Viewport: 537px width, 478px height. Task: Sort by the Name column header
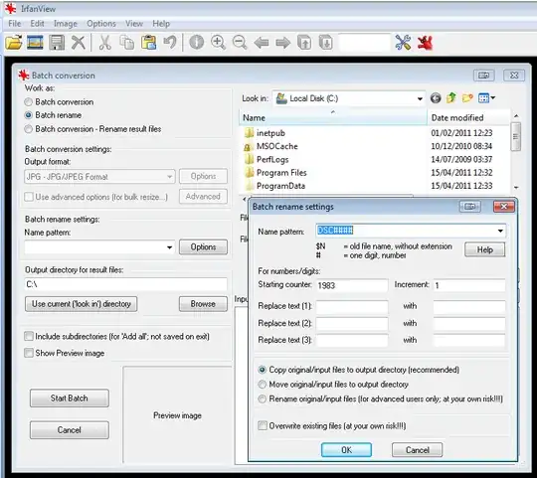333,118
